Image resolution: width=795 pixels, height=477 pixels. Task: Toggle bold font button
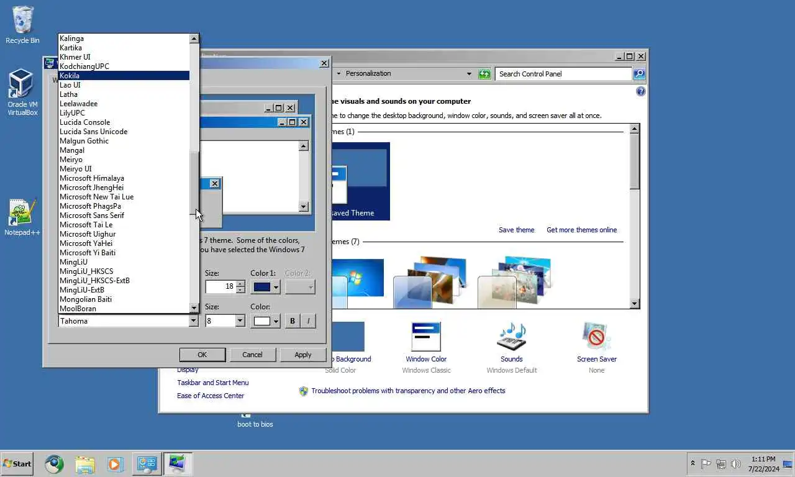(x=293, y=321)
